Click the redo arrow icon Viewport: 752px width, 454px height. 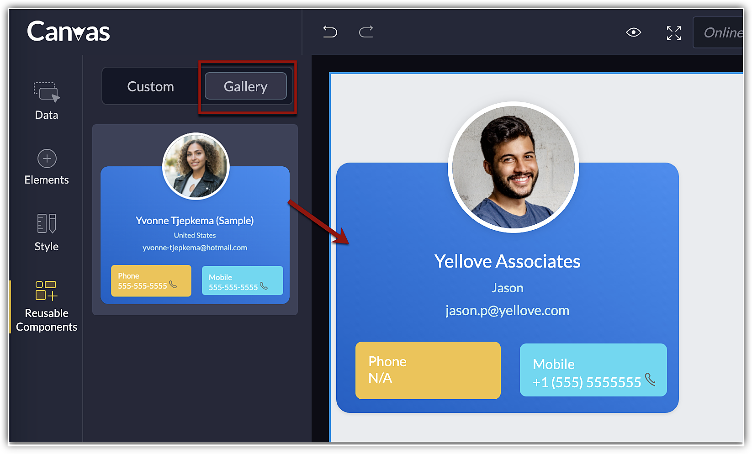[x=366, y=32]
